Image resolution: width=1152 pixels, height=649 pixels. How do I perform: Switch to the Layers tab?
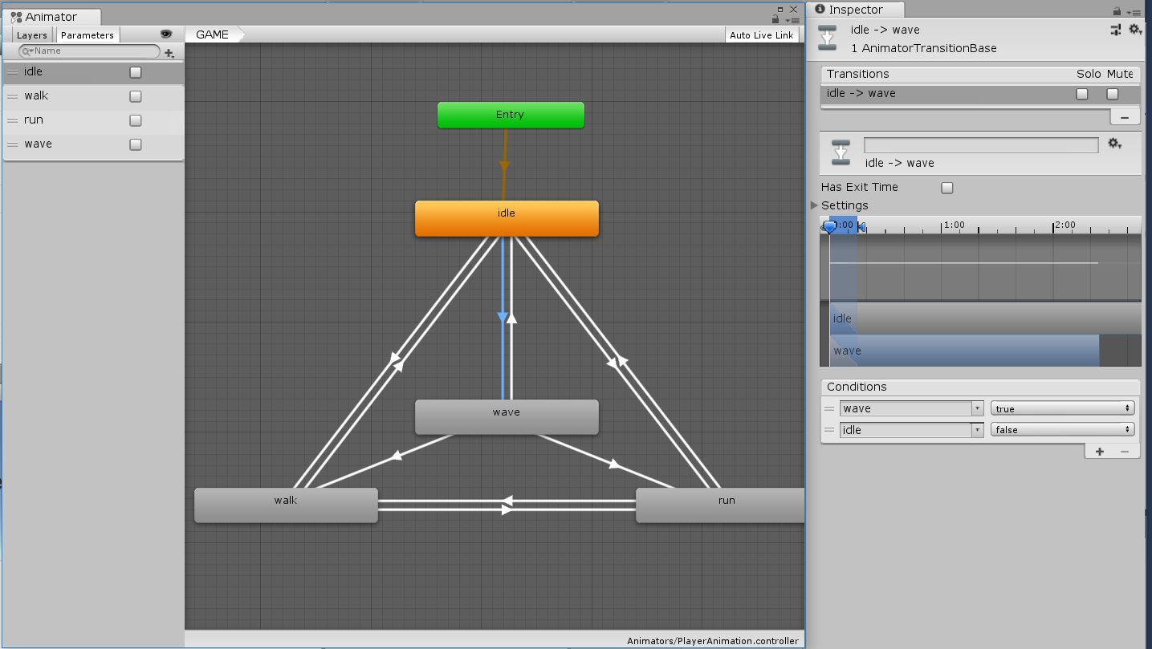tap(31, 34)
